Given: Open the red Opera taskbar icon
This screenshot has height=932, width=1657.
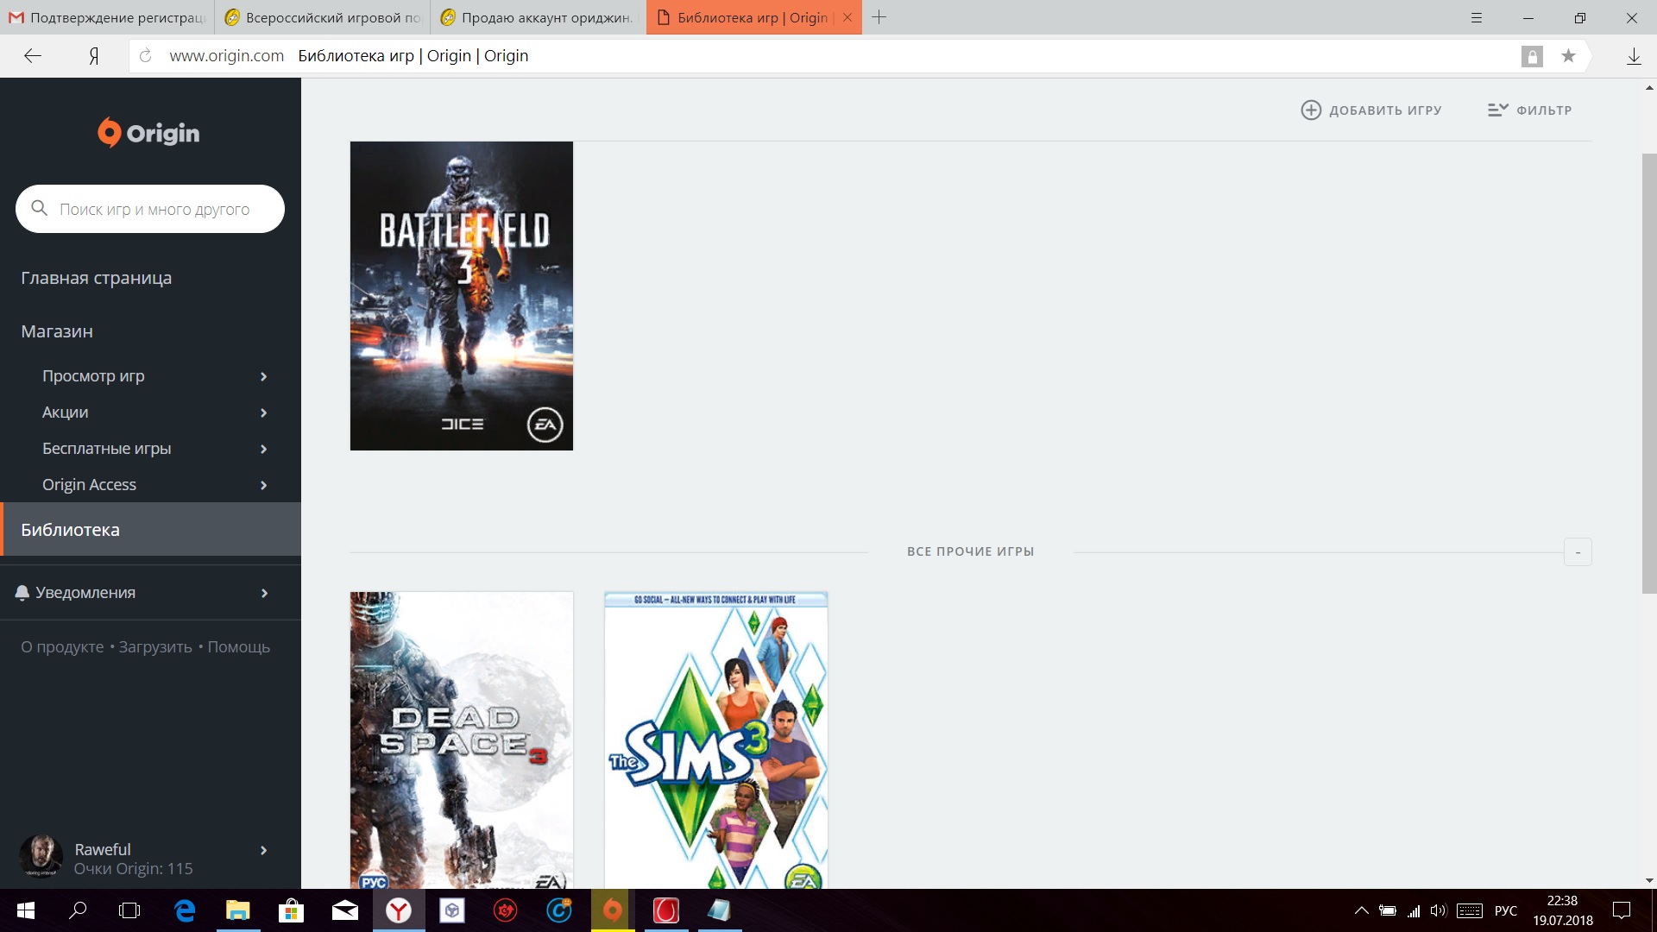Looking at the screenshot, I should pos(666,910).
